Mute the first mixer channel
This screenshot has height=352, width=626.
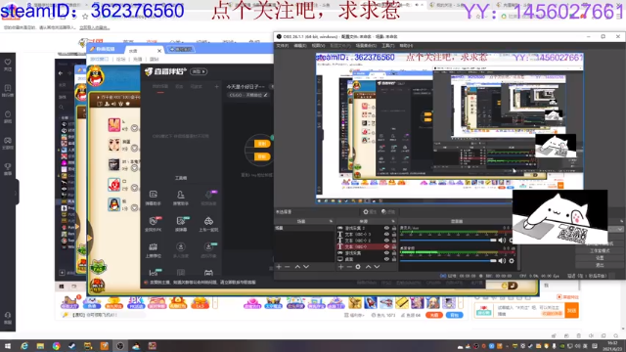tap(502, 241)
